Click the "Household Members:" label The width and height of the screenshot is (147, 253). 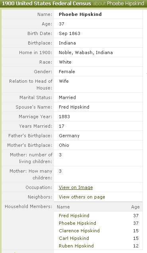coord(29,206)
